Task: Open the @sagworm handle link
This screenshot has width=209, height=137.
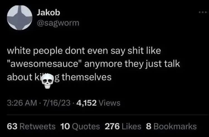Action: (58, 23)
